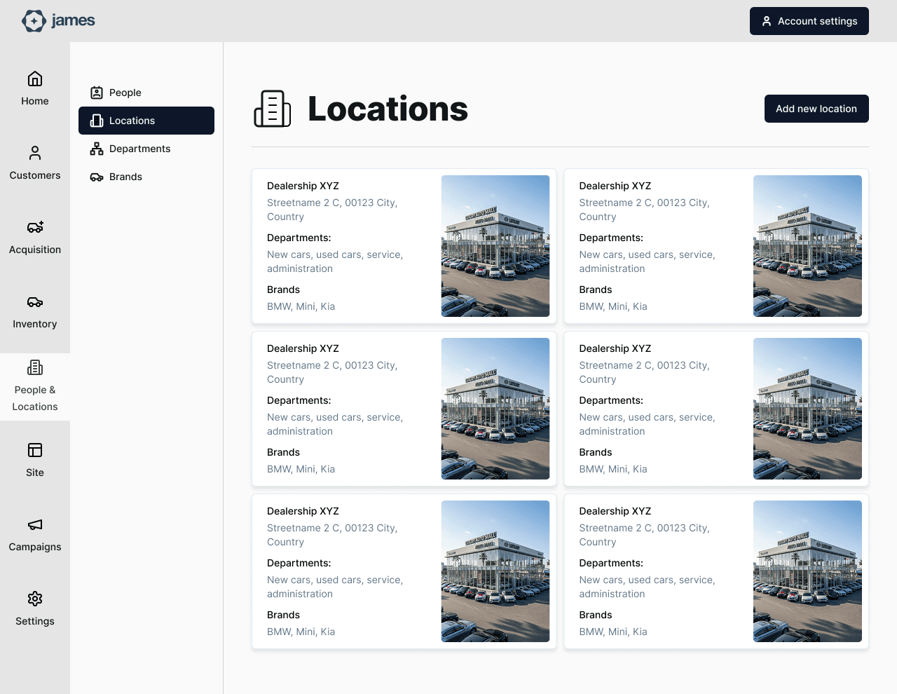This screenshot has height=694, width=897.
Task: Open Customers via its person icon
Action: pos(35,153)
